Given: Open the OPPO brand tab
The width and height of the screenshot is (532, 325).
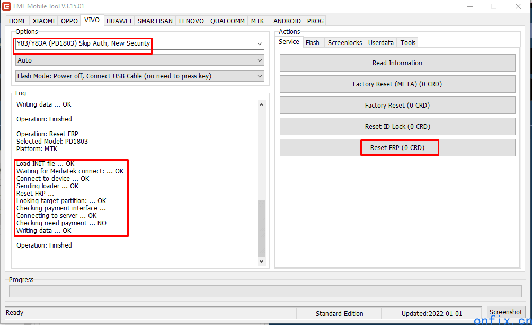Looking at the screenshot, I should (69, 21).
